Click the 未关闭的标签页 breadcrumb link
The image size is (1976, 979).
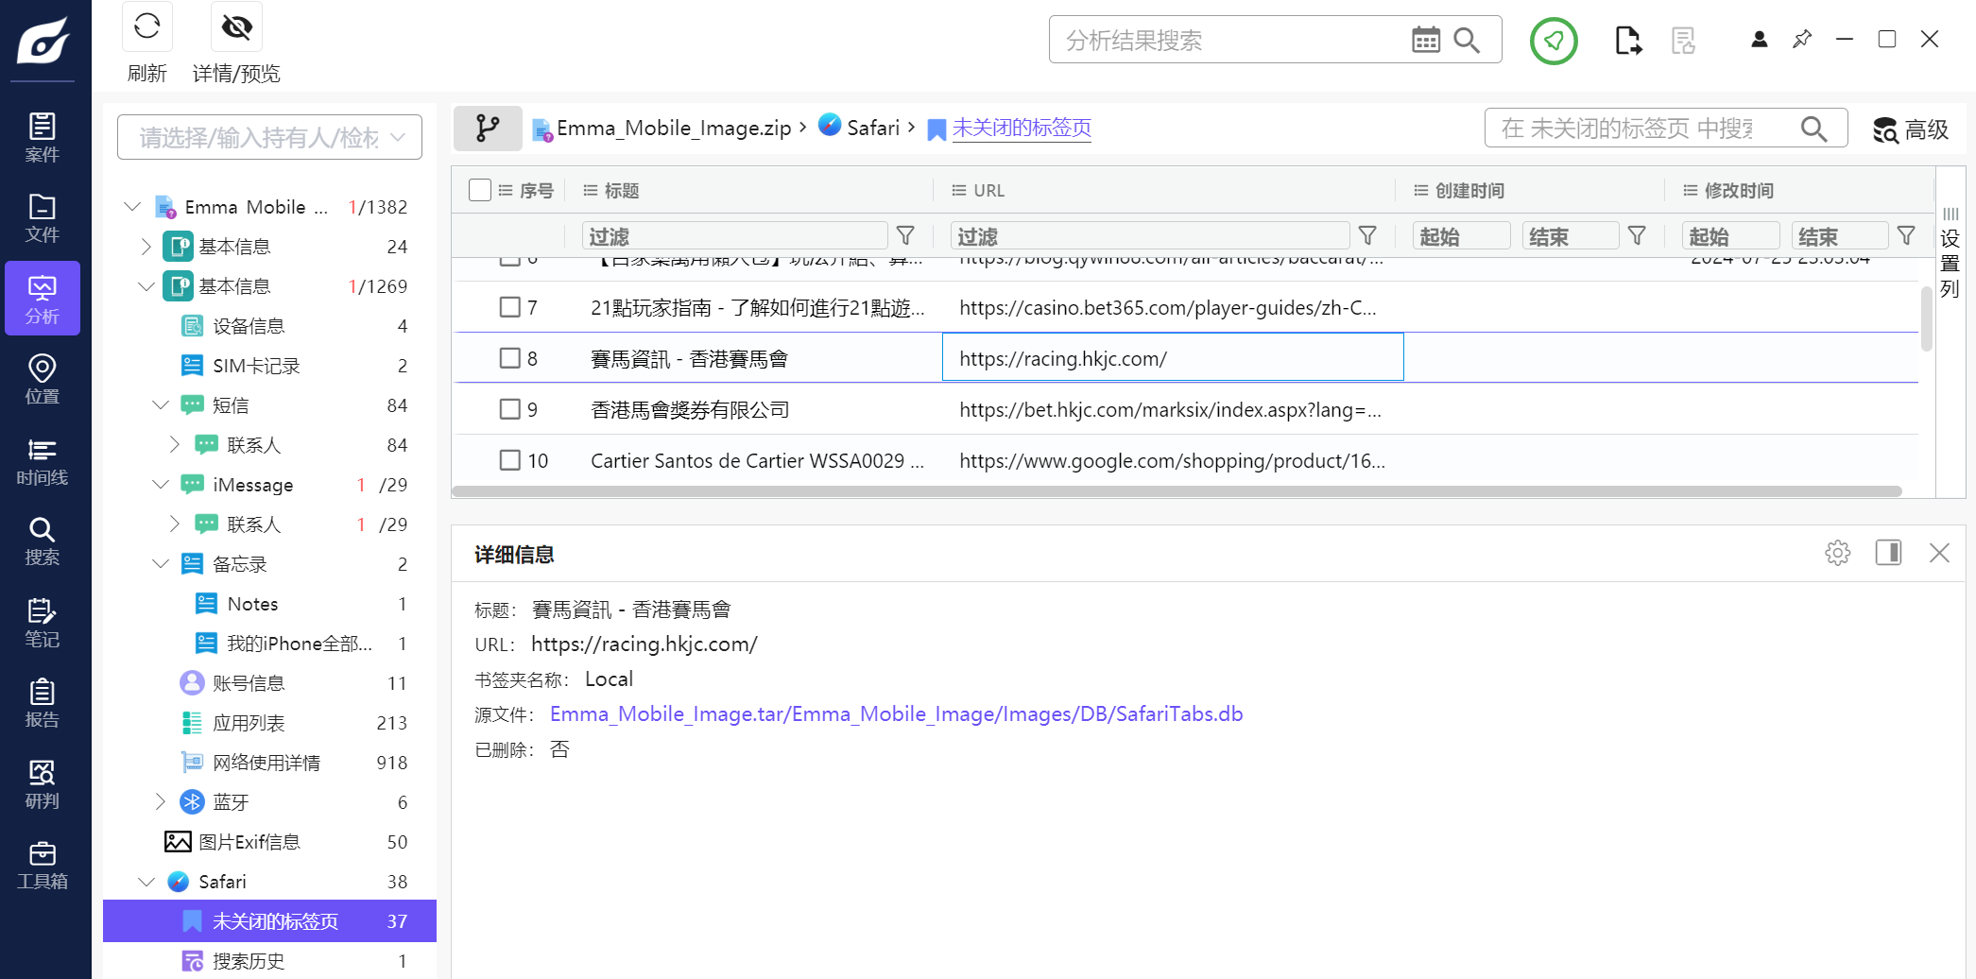tap(1022, 129)
